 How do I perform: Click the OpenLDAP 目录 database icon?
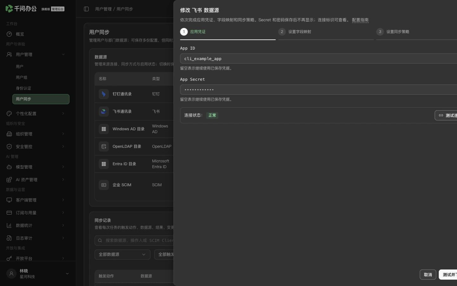pos(104,146)
